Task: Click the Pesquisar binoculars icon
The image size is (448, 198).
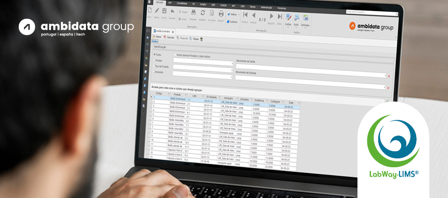Action: [193, 13]
